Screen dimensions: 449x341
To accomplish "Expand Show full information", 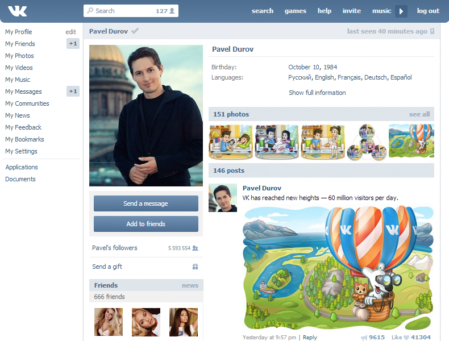I will [x=317, y=93].
